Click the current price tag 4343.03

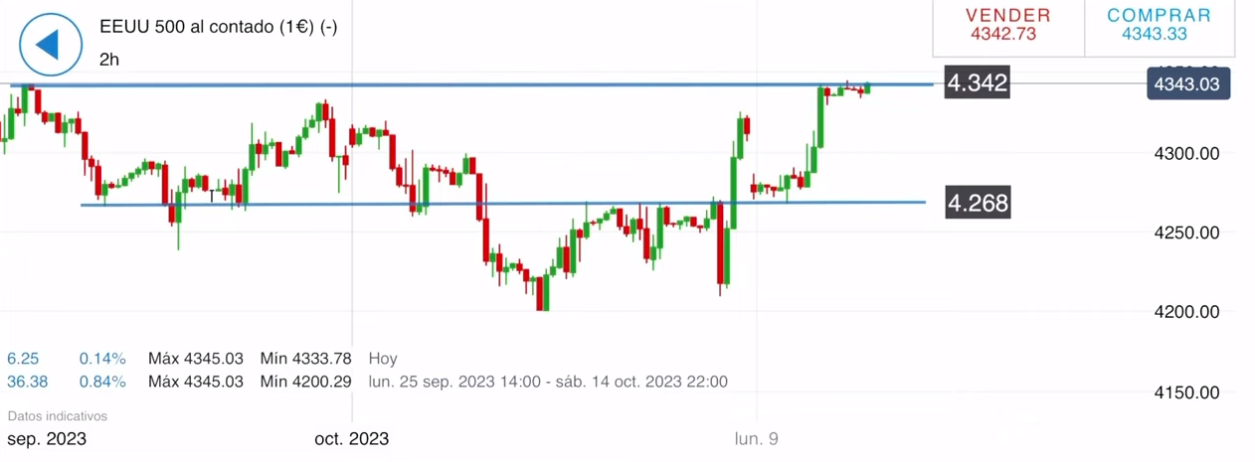tap(1187, 83)
